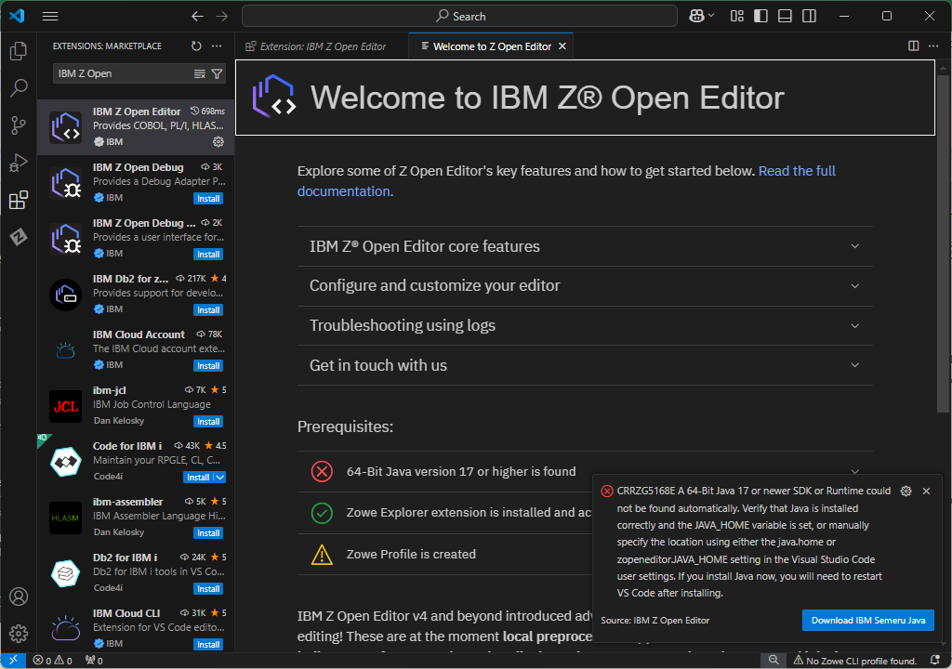Refresh the Extensions Marketplace list
This screenshot has width=952, height=669.
(195, 46)
